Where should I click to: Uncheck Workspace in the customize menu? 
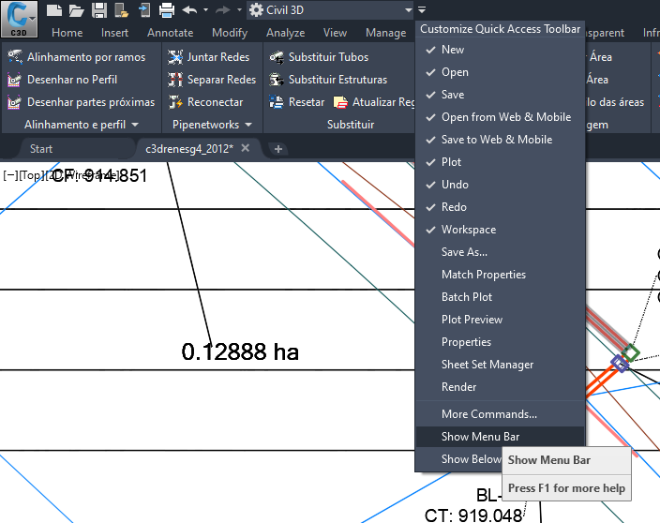tap(500, 230)
